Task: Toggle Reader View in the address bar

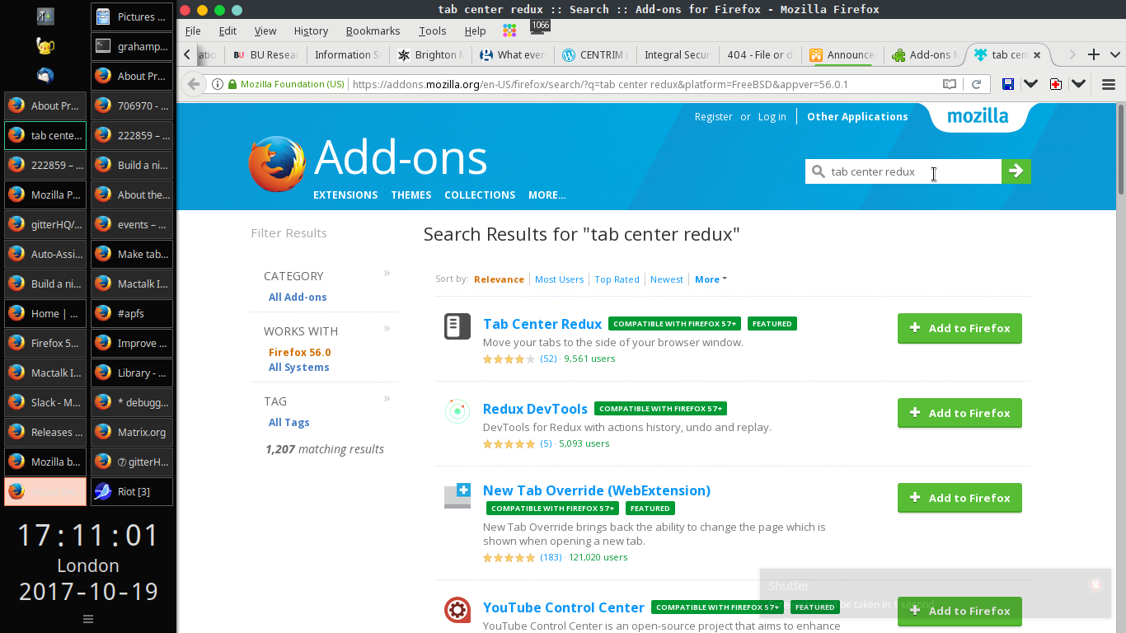Action: [950, 84]
